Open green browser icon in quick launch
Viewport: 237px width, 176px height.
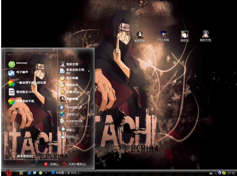pyautogui.click(x=40, y=173)
